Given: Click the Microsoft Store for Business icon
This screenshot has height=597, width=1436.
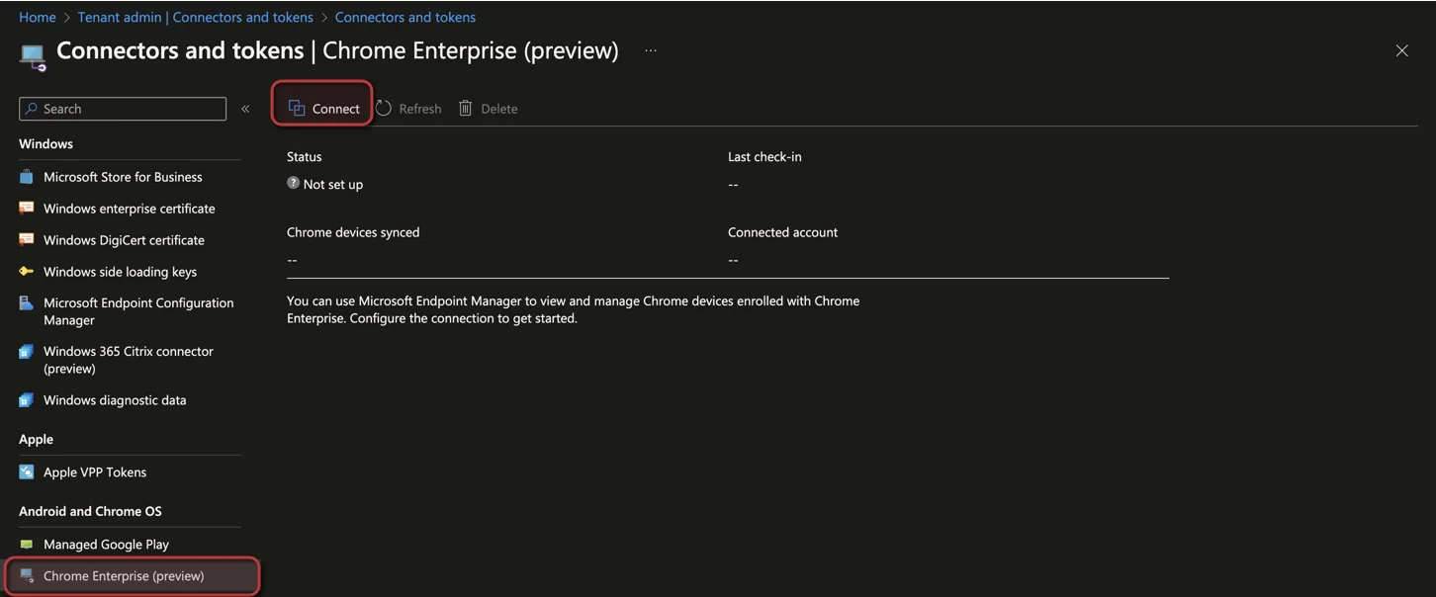Looking at the screenshot, I should (x=27, y=177).
